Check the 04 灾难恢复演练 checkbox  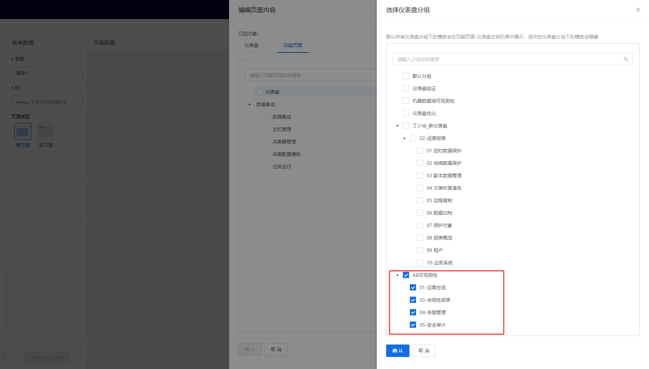(420, 188)
